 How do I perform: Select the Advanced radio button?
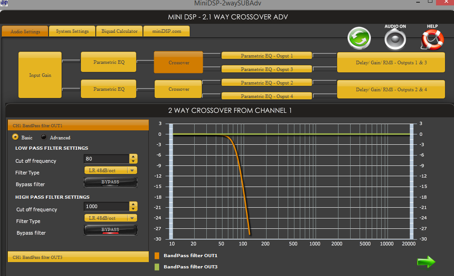tap(44, 137)
